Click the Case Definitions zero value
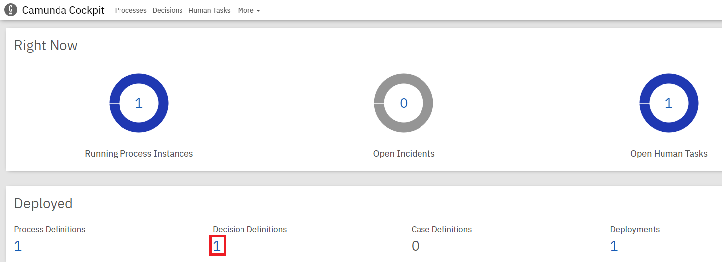 [416, 246]
